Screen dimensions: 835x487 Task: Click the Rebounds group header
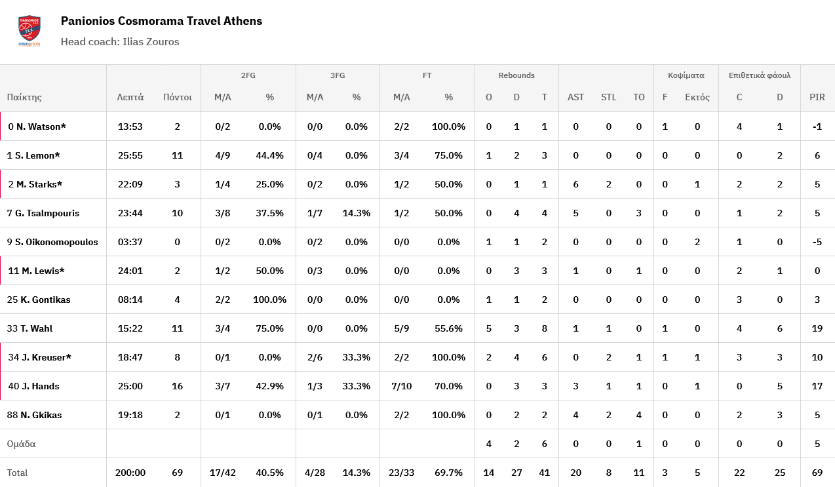click(516, 75)
